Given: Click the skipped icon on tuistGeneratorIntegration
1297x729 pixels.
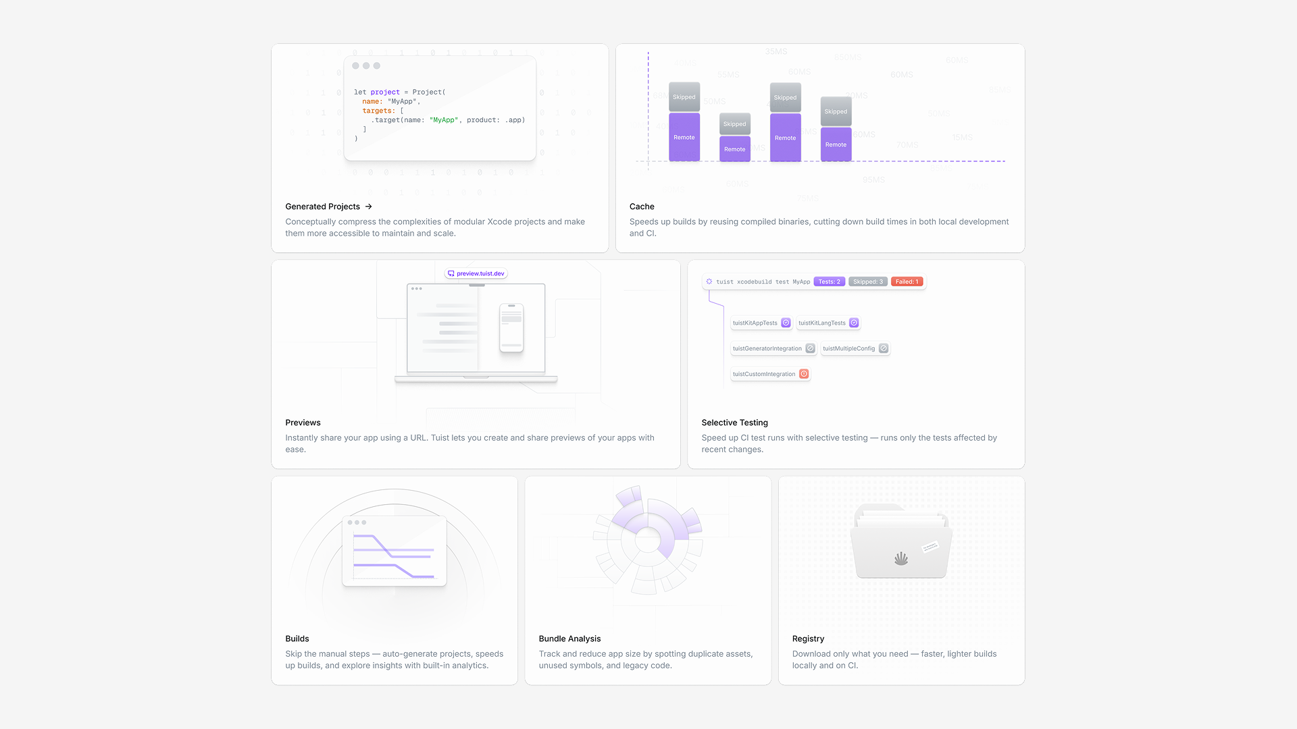Looking at the screenshot, I should click(x=810, y=348).
